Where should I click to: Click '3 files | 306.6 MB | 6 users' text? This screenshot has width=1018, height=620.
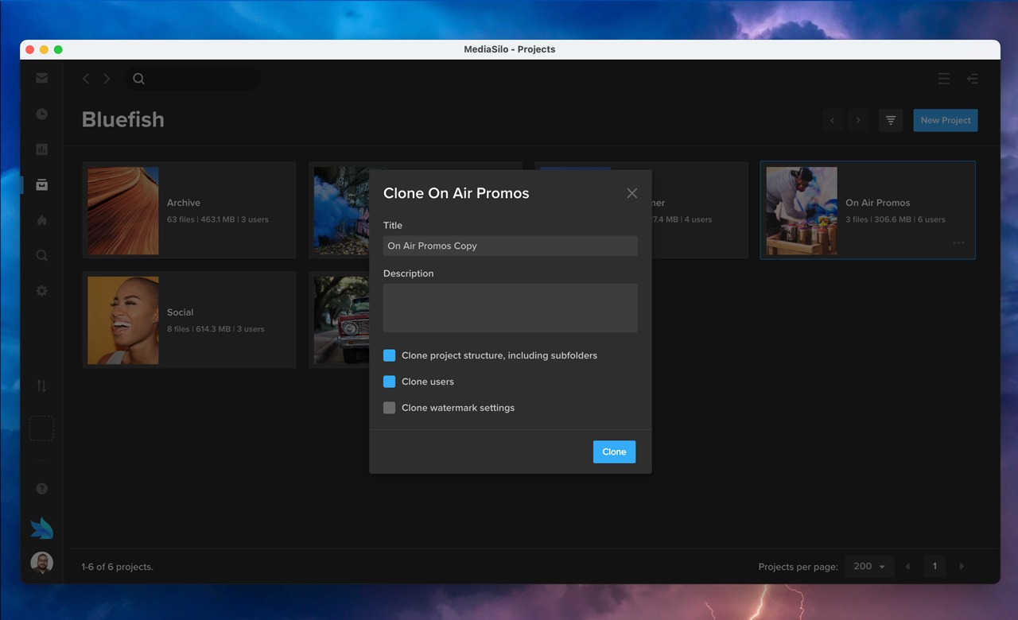[x=896, y=219]
